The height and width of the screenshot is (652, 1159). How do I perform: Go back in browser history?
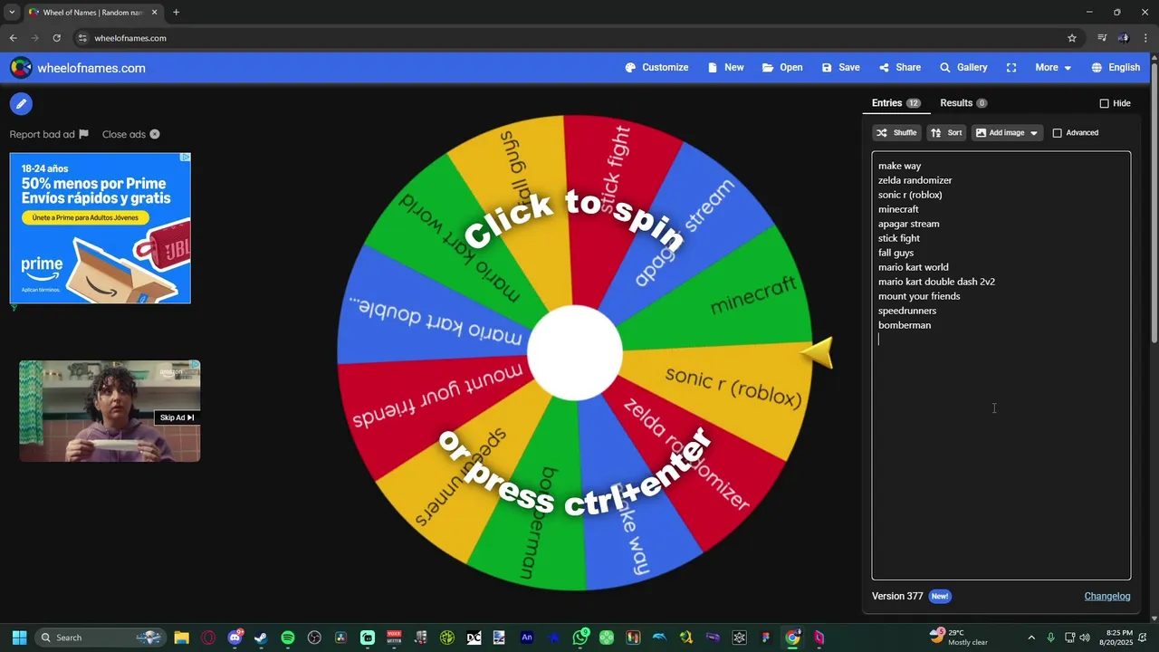coord(13,38)
